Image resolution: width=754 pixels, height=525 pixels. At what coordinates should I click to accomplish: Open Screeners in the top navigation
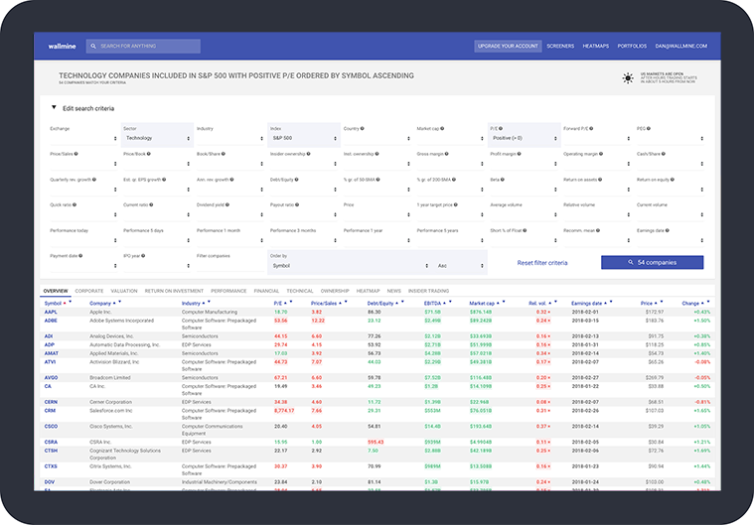pos(560,46)
